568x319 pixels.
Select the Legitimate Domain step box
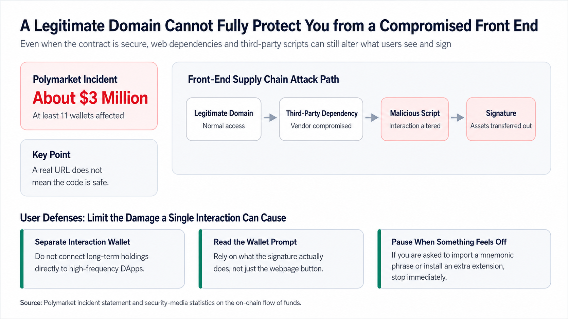[224, 119]
